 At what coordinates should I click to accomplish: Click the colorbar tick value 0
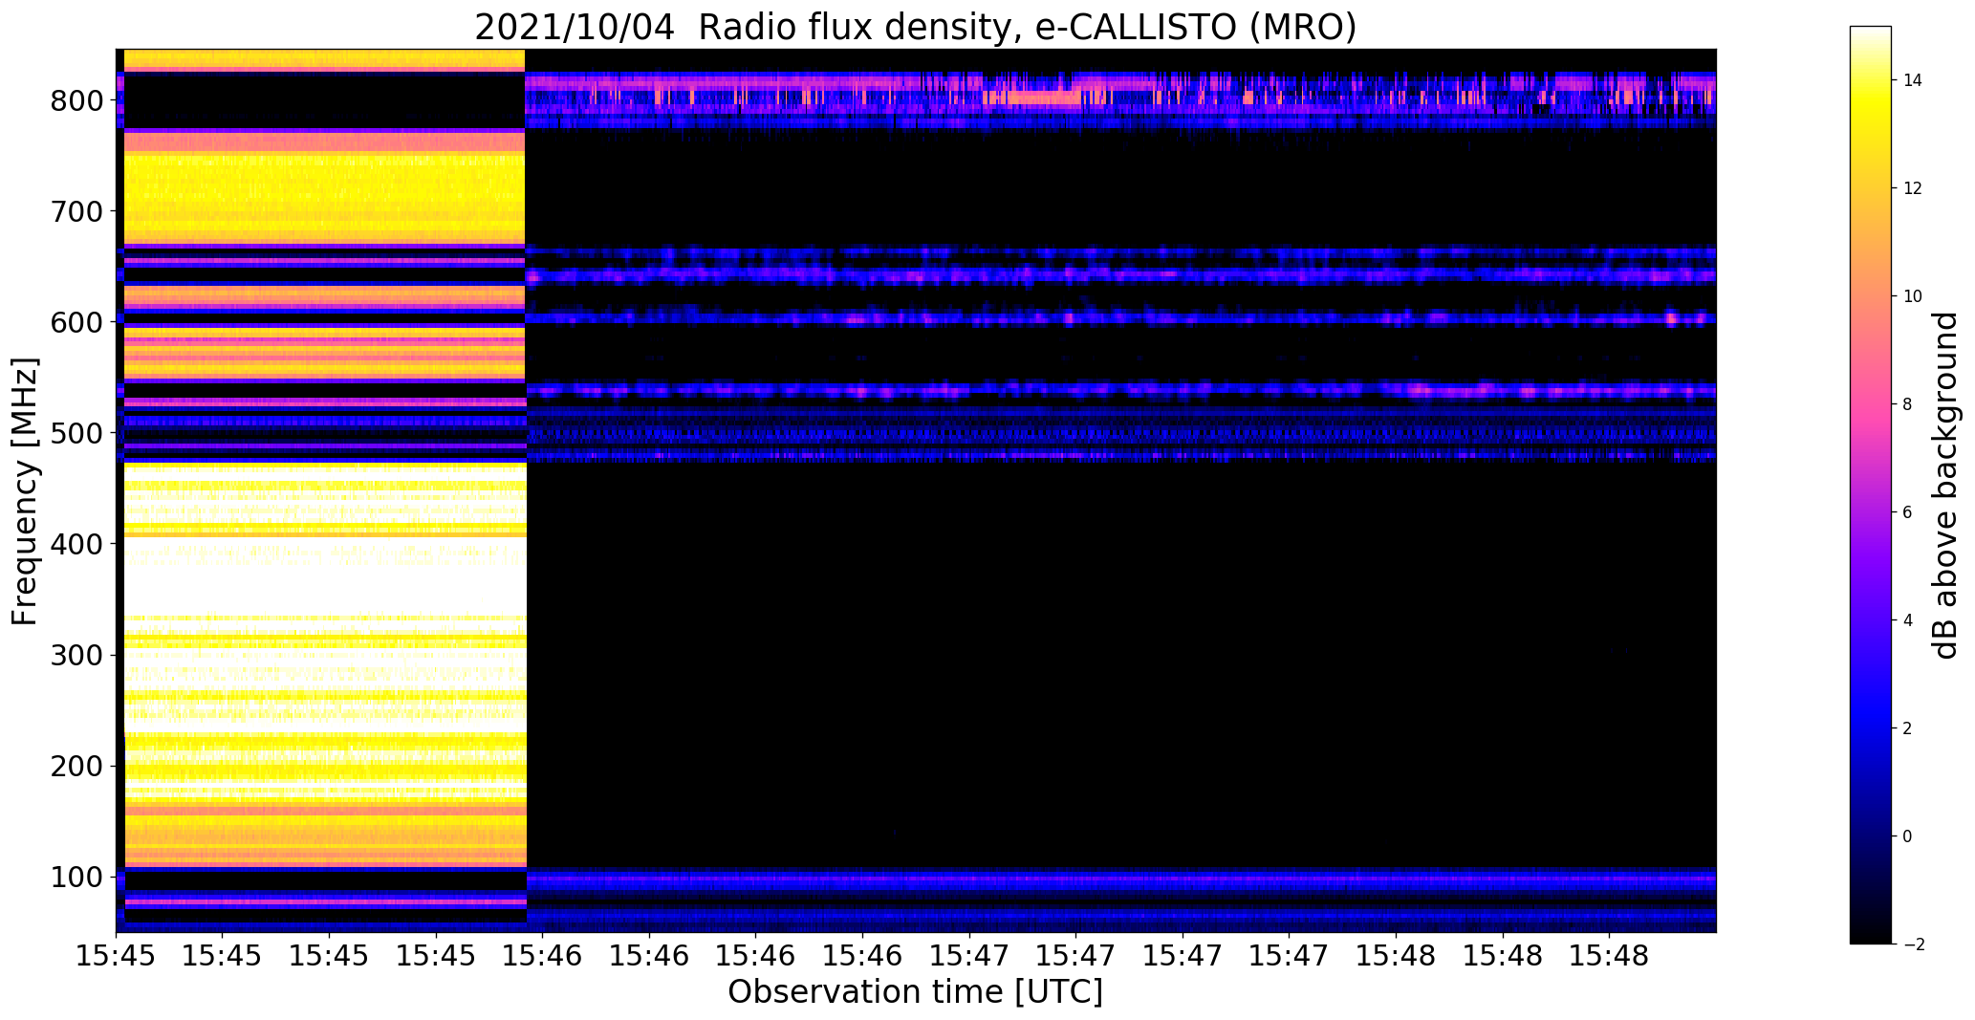click(1907, 836)
